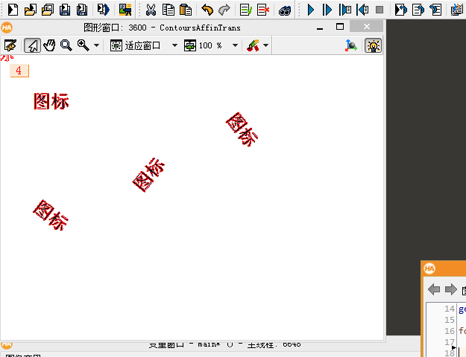Click the paint brush ROI icon
This screenshot has width=466, height=357.
pos(253,45)
